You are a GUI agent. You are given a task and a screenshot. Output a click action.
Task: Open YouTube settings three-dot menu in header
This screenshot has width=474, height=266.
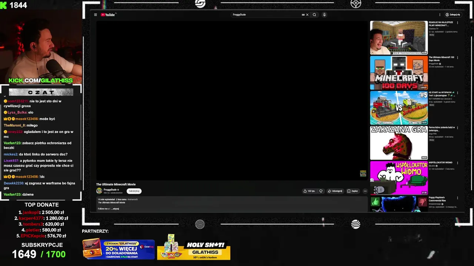[440, 15]
